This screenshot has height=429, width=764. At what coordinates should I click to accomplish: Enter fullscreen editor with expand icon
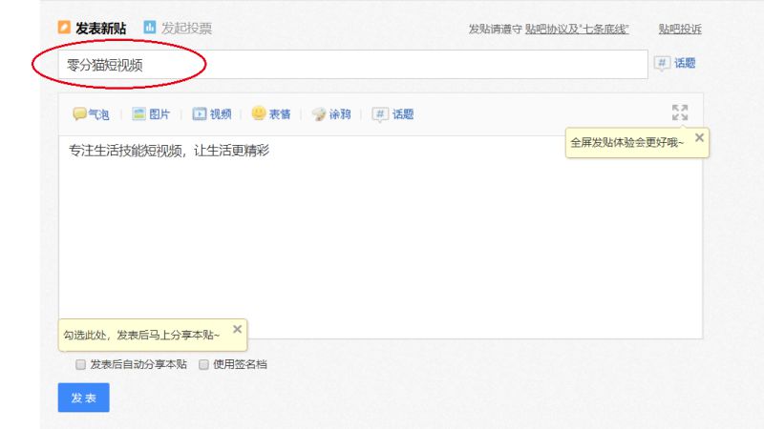[x=680, y=112]
